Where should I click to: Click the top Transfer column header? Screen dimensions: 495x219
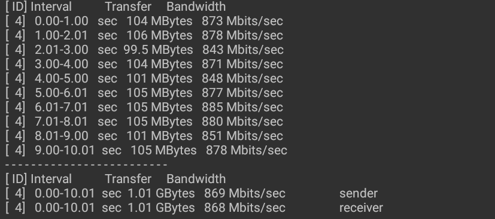tap(128, 7)
